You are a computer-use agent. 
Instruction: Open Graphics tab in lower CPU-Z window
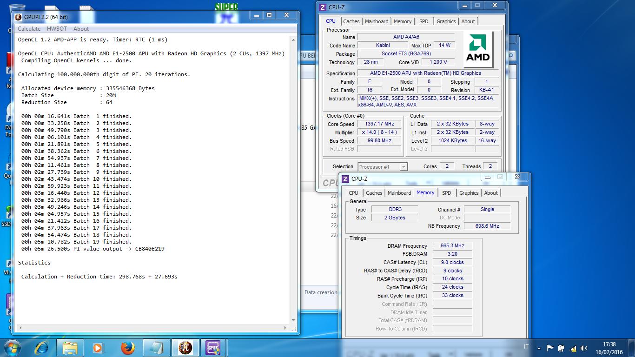pos(469,193)
